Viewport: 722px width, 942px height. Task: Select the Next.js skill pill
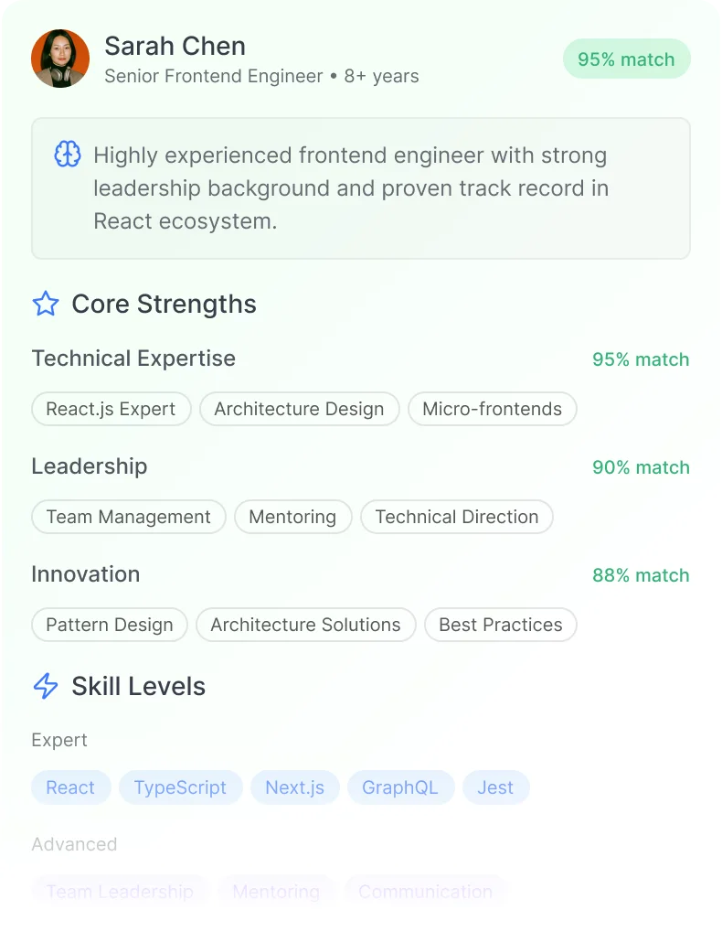coord(294,787)
